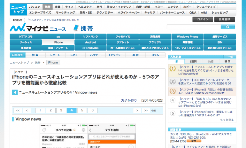Screen dimensions: 246x148
Task: Click the ニューストップ breadcrumb link
Action: click(x=19, y=63)
